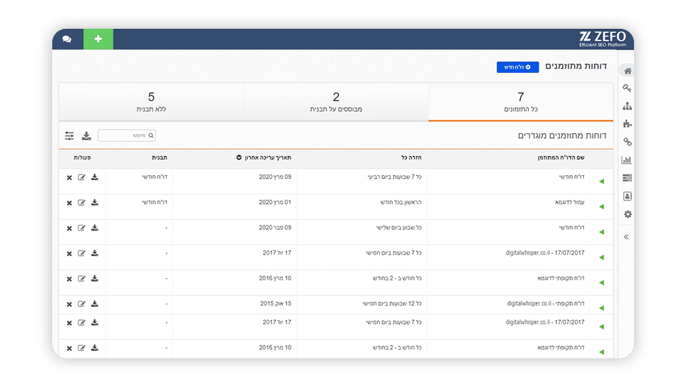
Task: Click the שם הדו"ח המתוזמן column header
Action: tap(561, 158)
